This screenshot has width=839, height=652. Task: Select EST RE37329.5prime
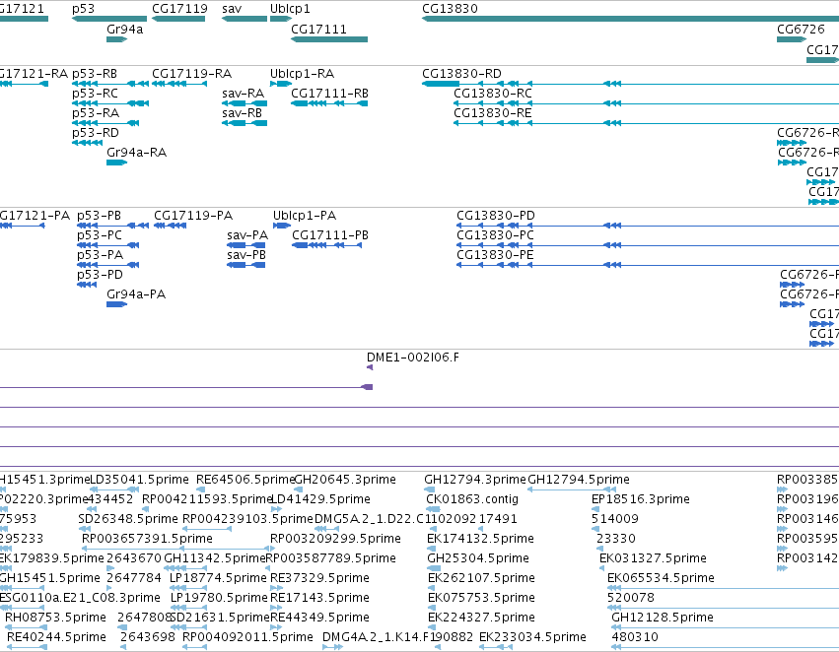pyautogui.click(x=319, y=578)
